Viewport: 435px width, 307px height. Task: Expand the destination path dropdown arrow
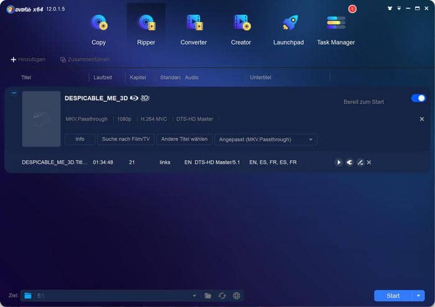click(x=195, y=296)
